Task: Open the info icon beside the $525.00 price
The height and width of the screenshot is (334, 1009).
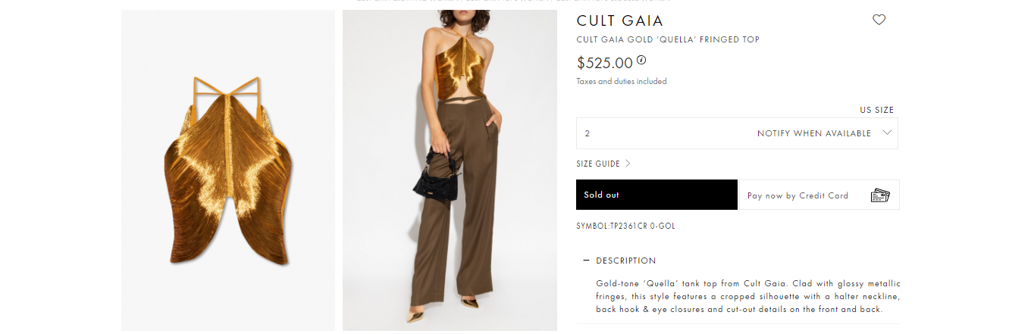Action: (x=641, y=60)
